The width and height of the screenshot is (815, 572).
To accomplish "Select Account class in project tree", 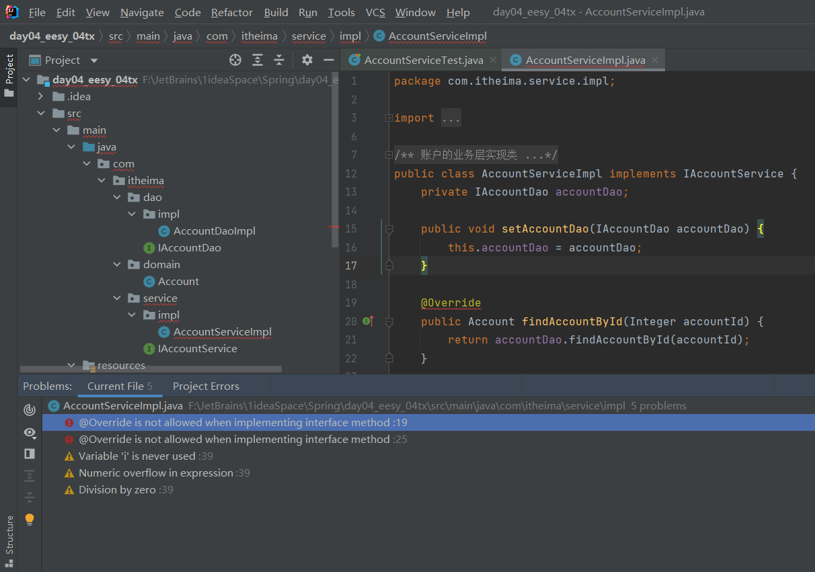I will (x=178, y=281).
